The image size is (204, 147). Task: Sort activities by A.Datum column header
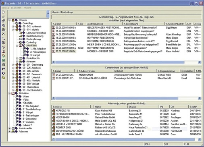pyautogui.click(x=64, y=24)
